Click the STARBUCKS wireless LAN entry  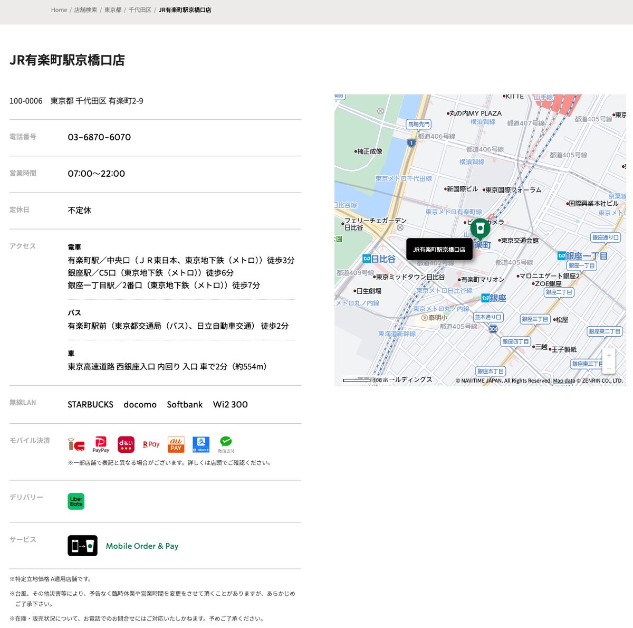pos(90,405)
